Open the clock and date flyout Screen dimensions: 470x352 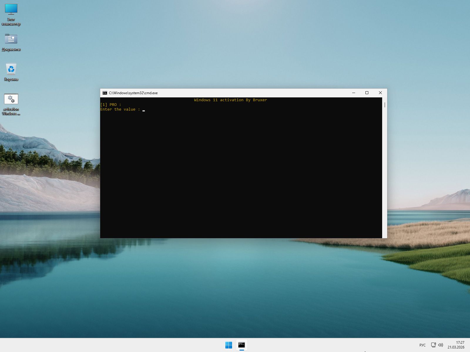point(456,345)
